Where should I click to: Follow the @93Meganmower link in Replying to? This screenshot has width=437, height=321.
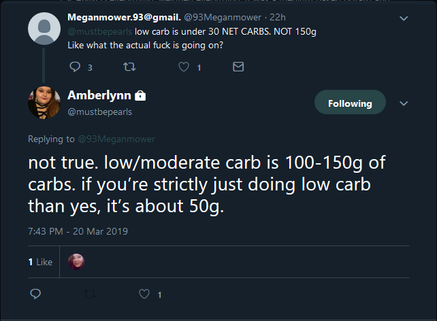pyautogui.click(x=116, y=139)
